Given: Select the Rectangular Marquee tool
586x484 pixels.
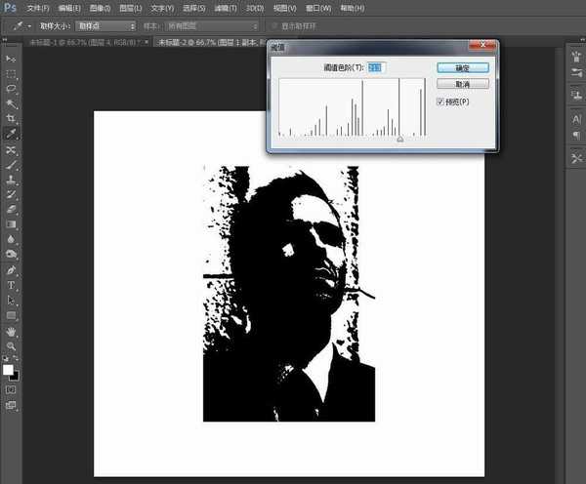Looking at the screenshot, I should tap(12, 74).
